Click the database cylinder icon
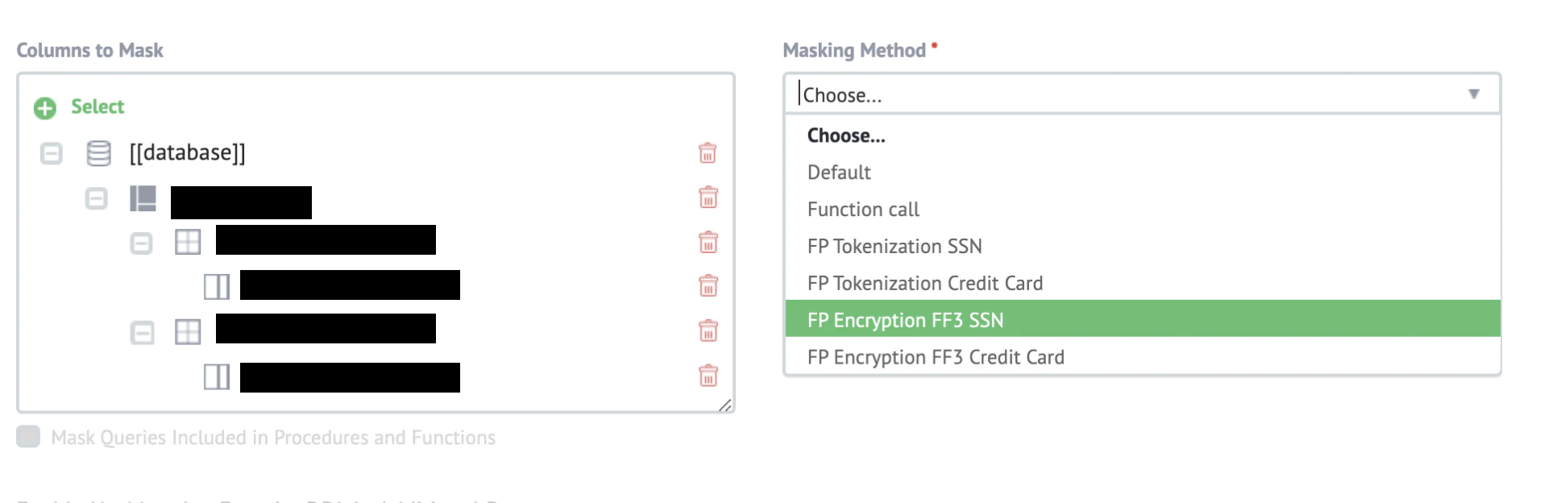The width and height of the screenshot is (1544, 503). [x=98, y=153]
